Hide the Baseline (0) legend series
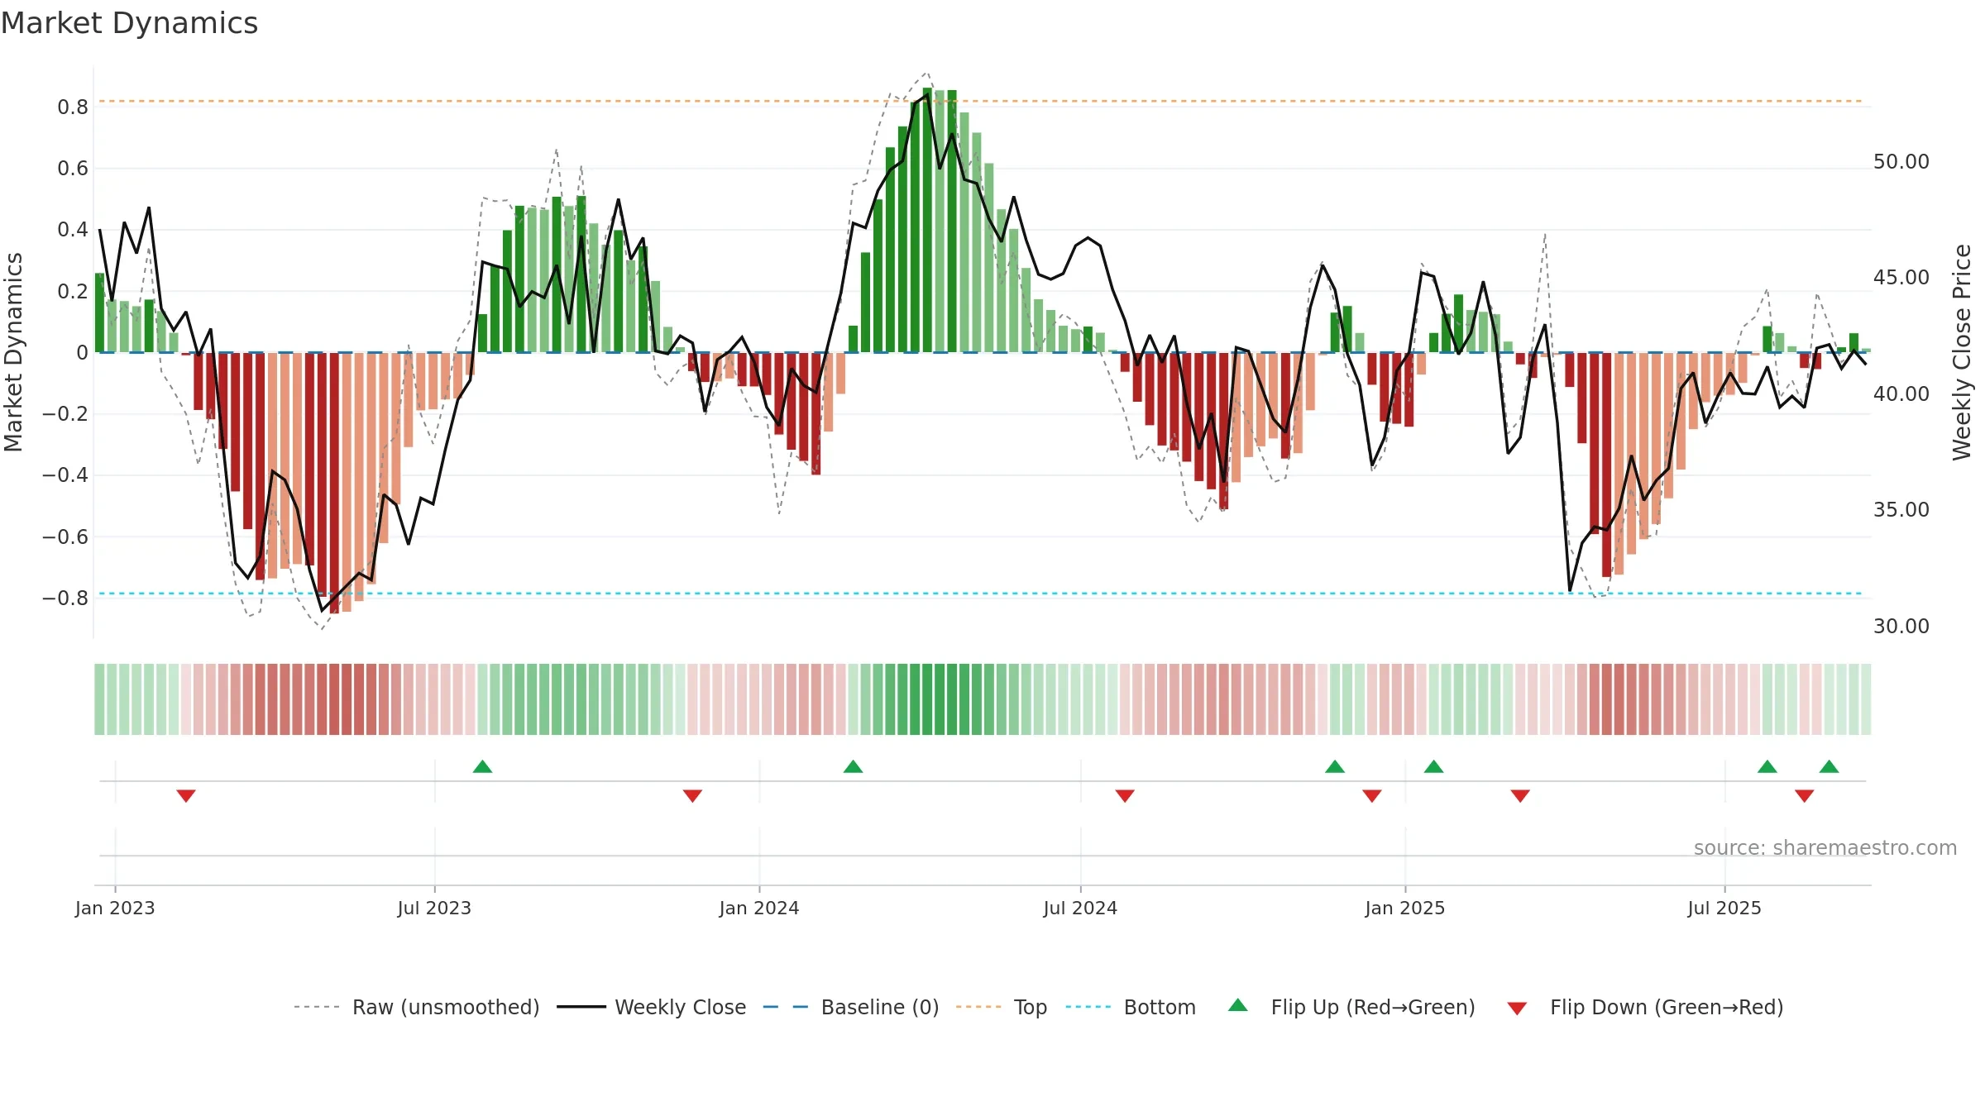Viewport: 1985px width, 1116px height. point(851,1007)
